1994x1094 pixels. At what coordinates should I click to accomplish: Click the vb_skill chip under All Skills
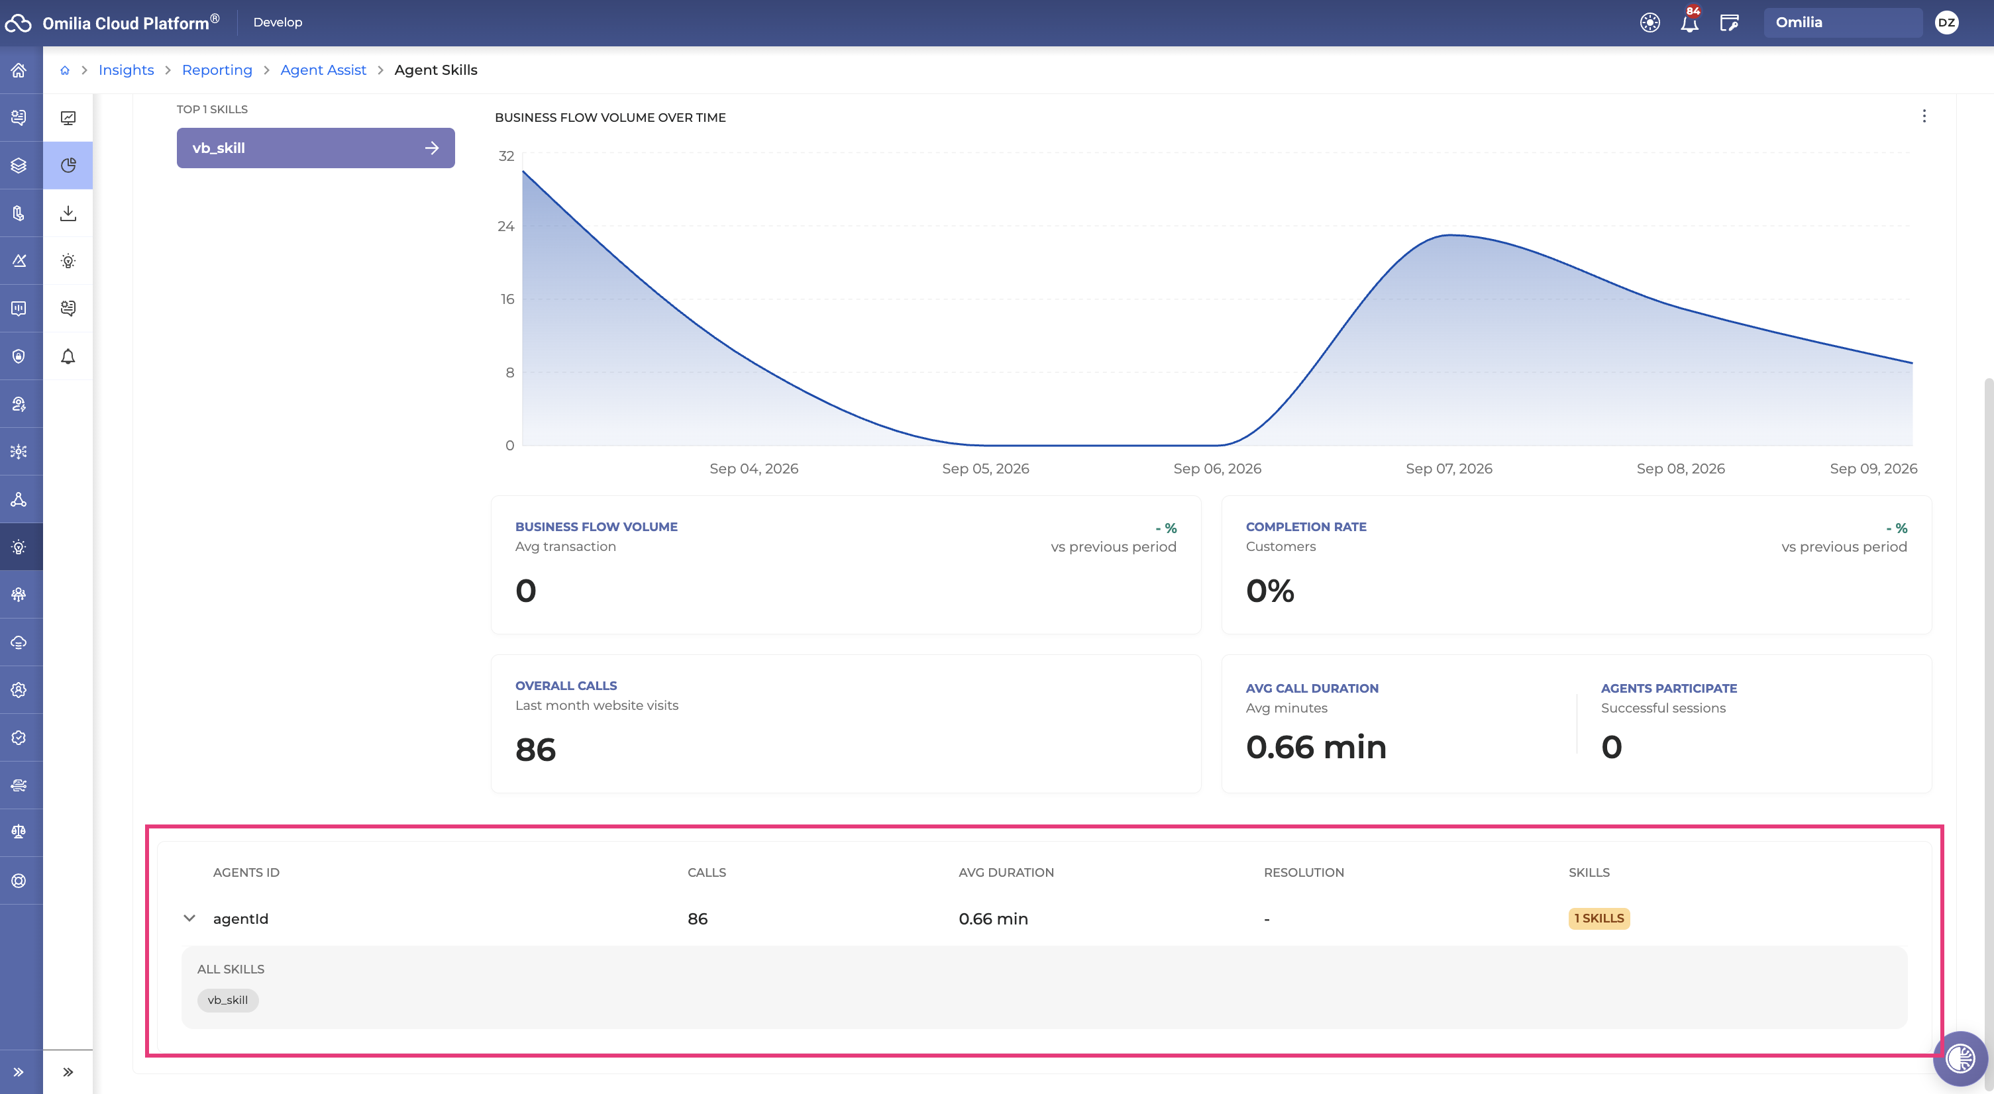coord(228,999)
